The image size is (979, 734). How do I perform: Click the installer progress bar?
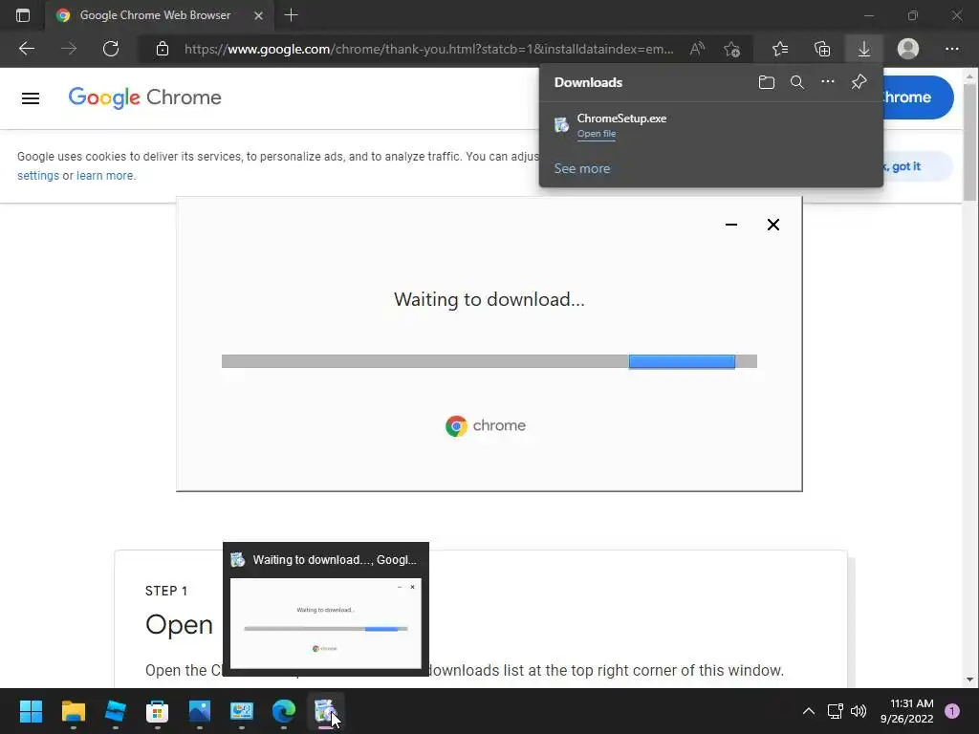pos(489,361)
